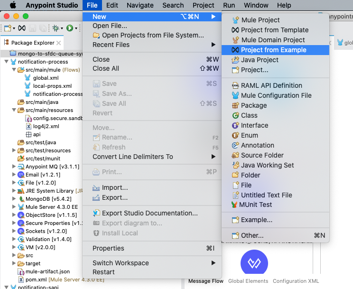
Task: Switch to the Configuration XML tab
Action: 296,281
